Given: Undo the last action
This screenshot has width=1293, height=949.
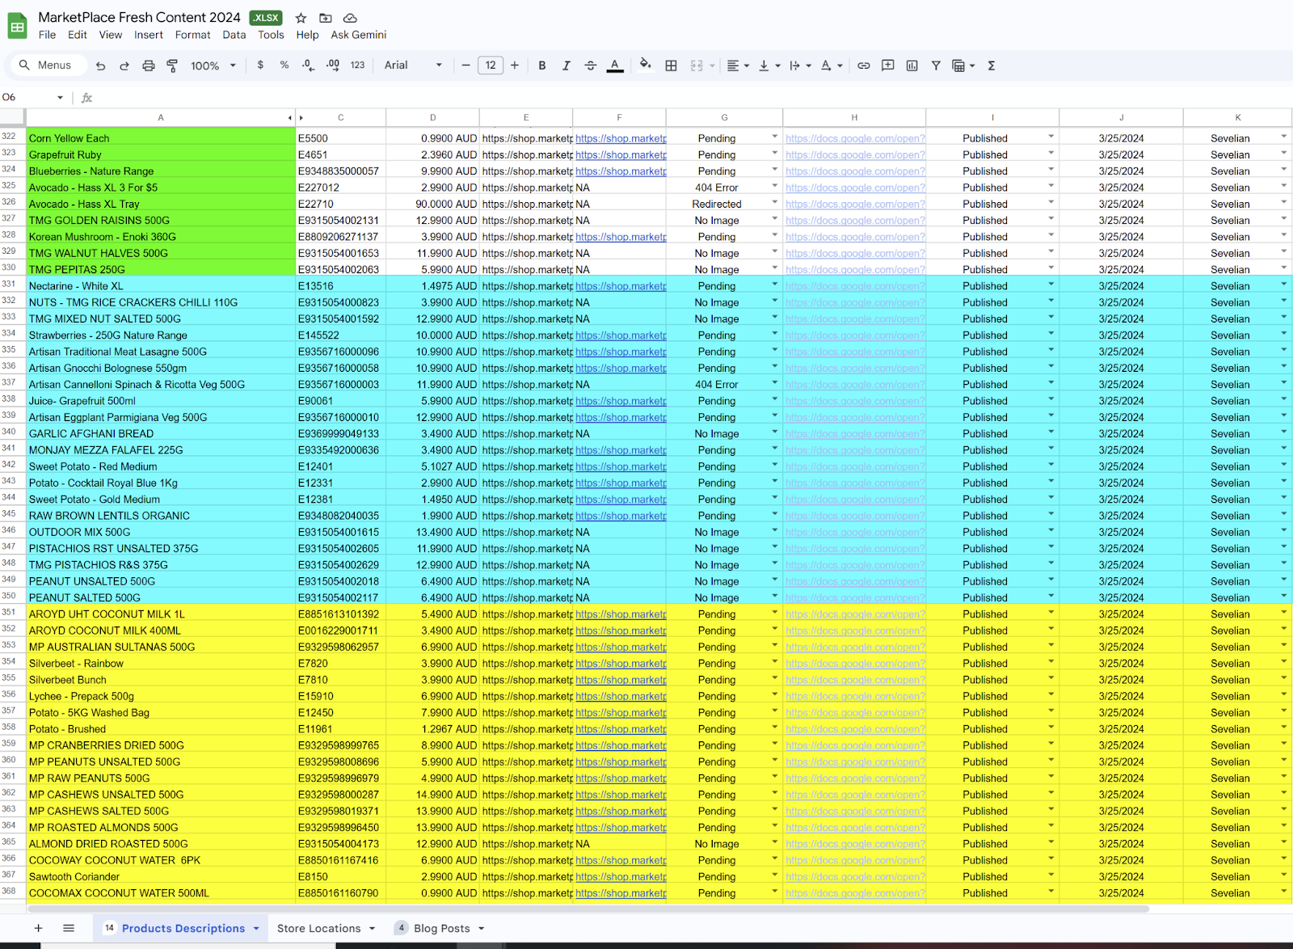Looking at the screenshot, I should [x=100, y=65].
